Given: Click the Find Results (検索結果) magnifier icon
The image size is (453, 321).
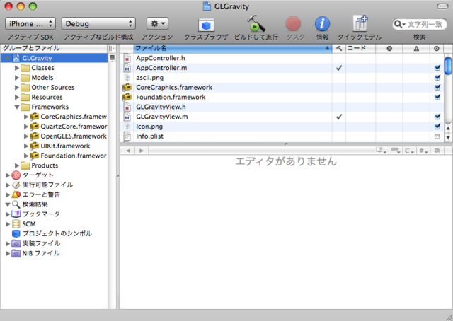Looking at the screenshot, I should coord(16,204).
